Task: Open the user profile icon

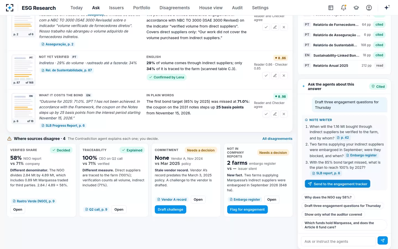Action: [369, 8]
